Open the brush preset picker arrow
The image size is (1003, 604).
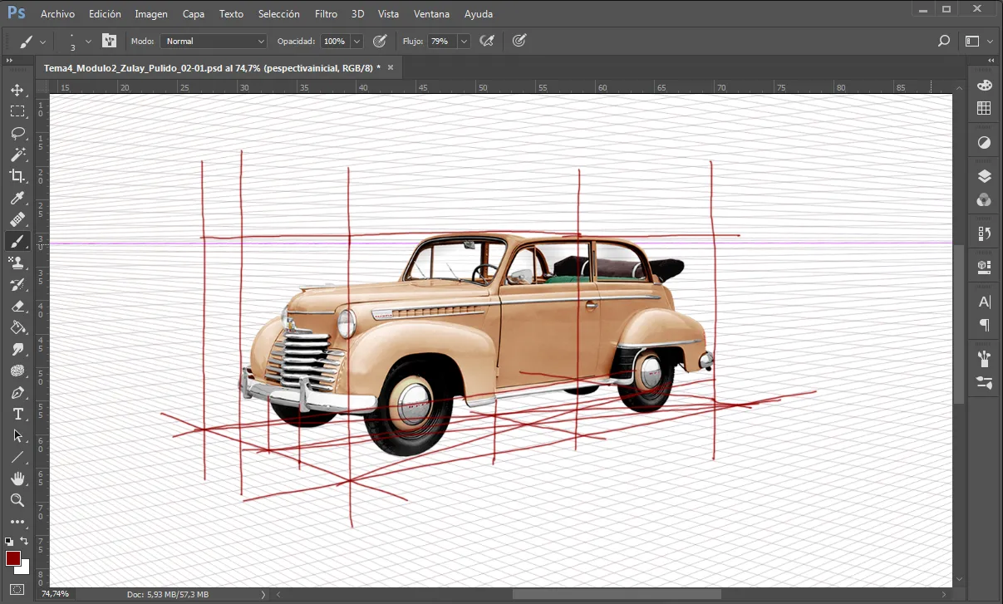click(87, 41)
